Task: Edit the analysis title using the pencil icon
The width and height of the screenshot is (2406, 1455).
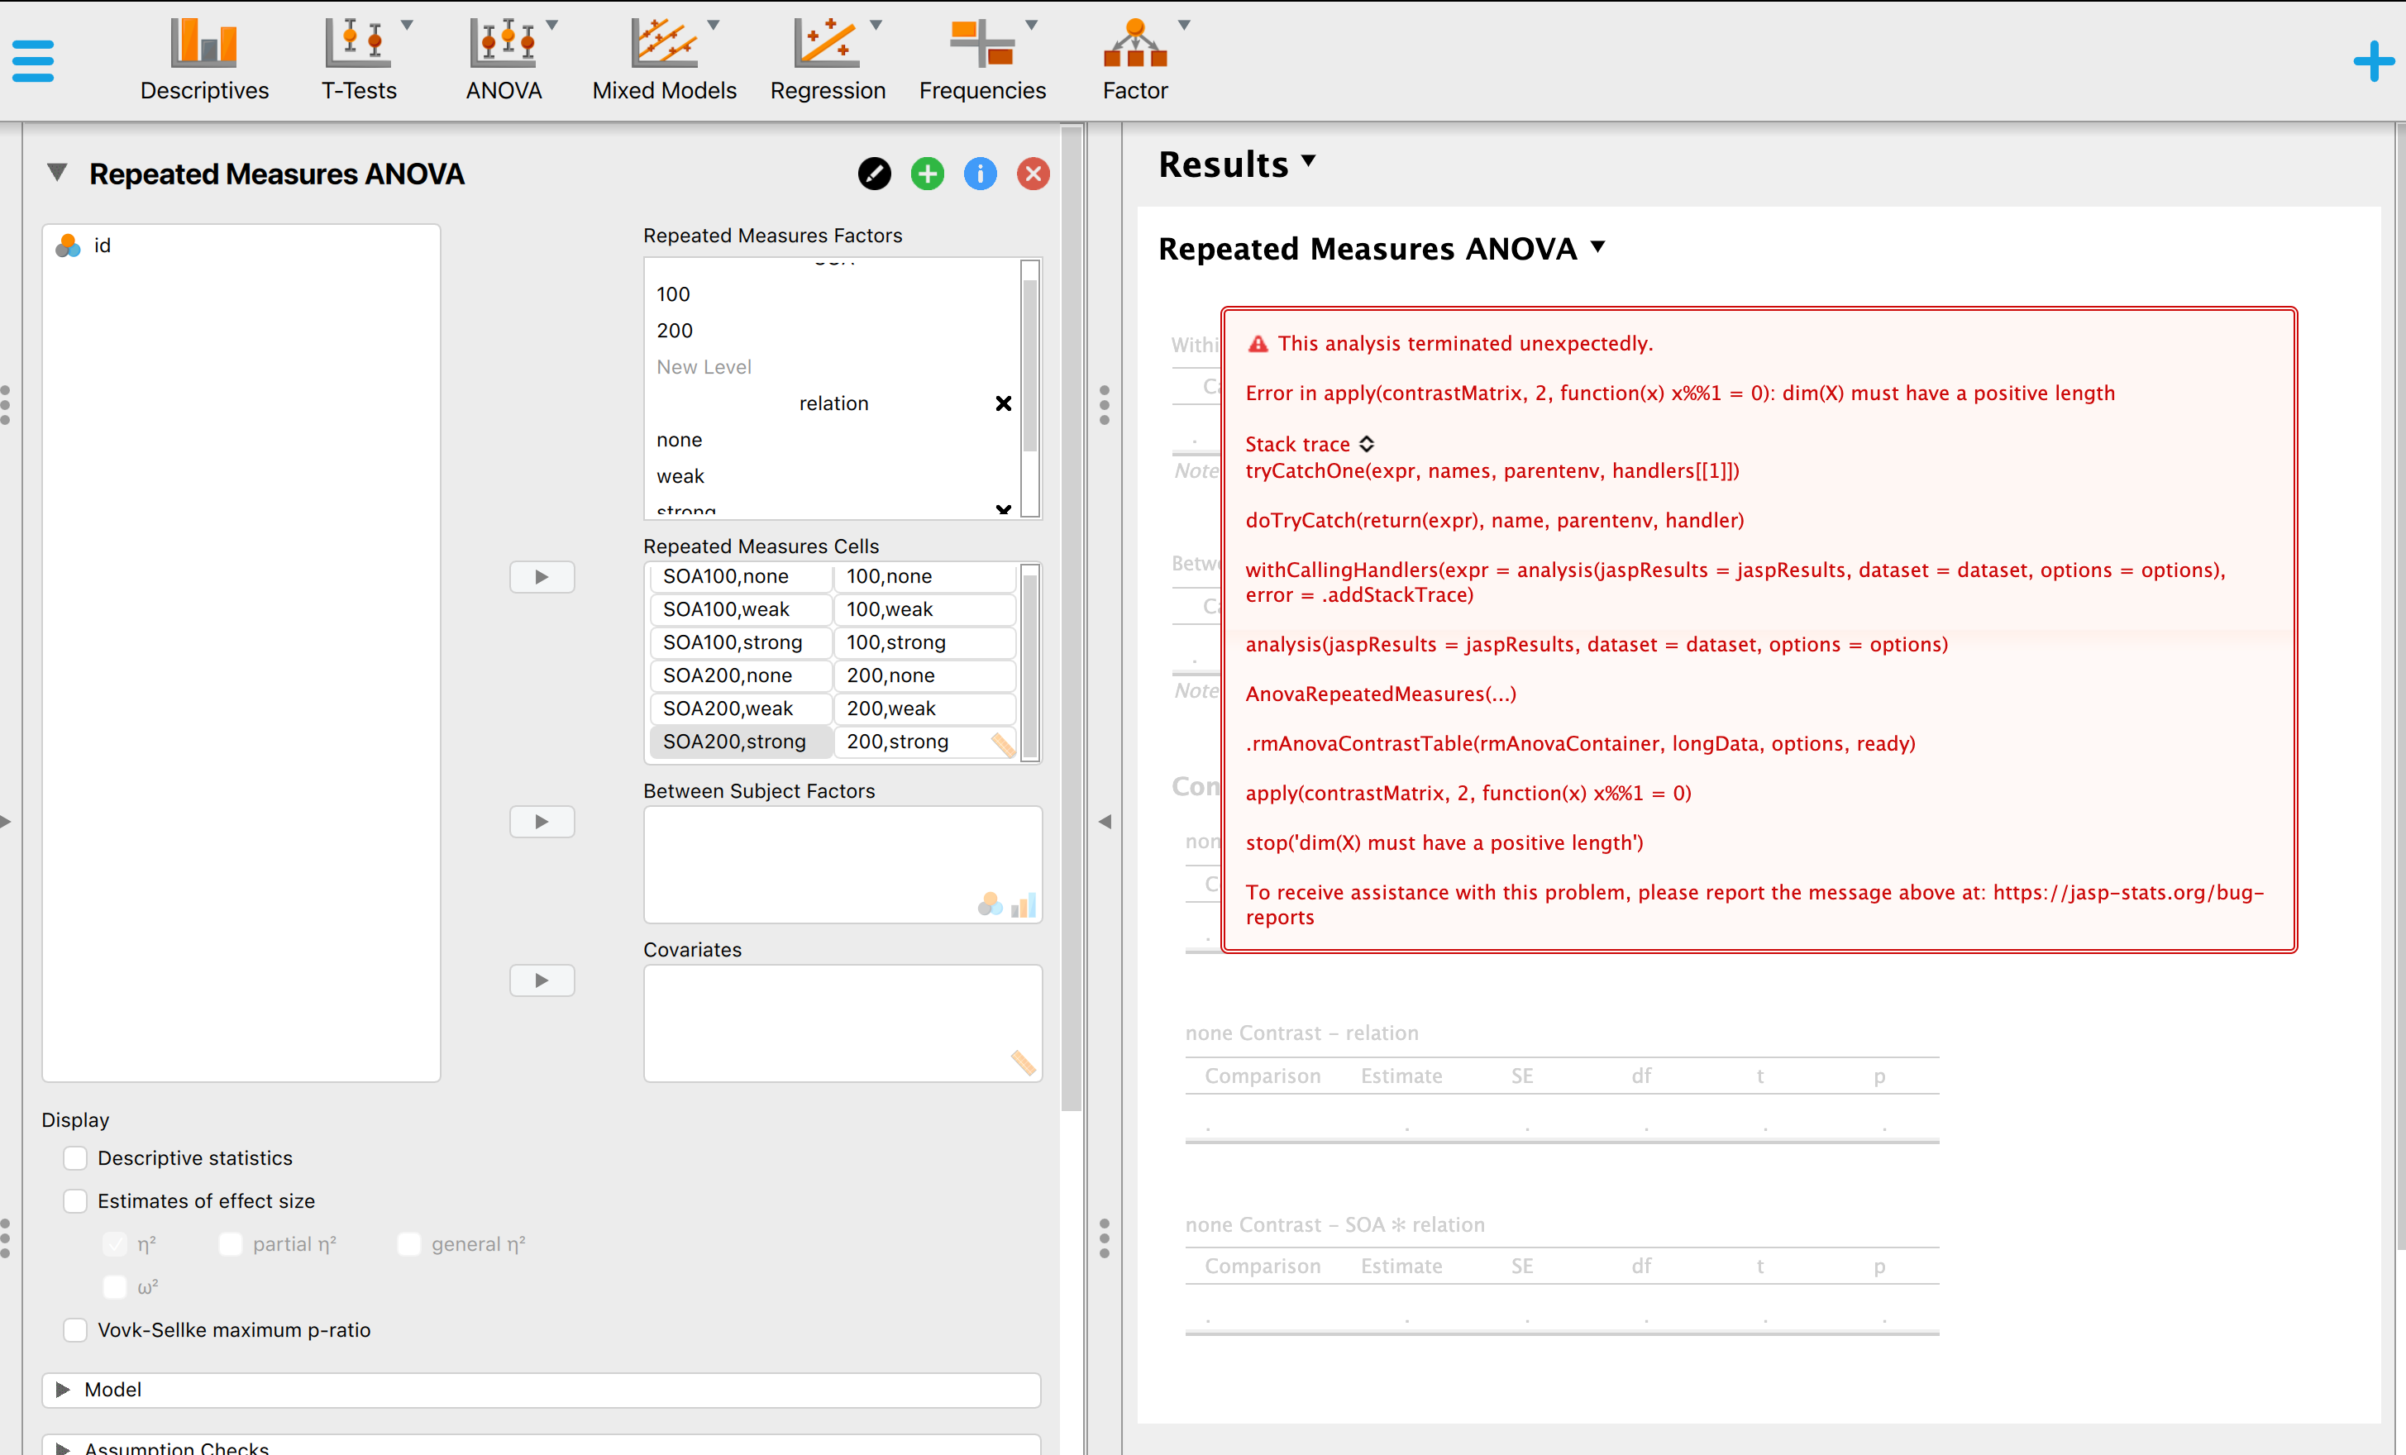Action: 874,174
